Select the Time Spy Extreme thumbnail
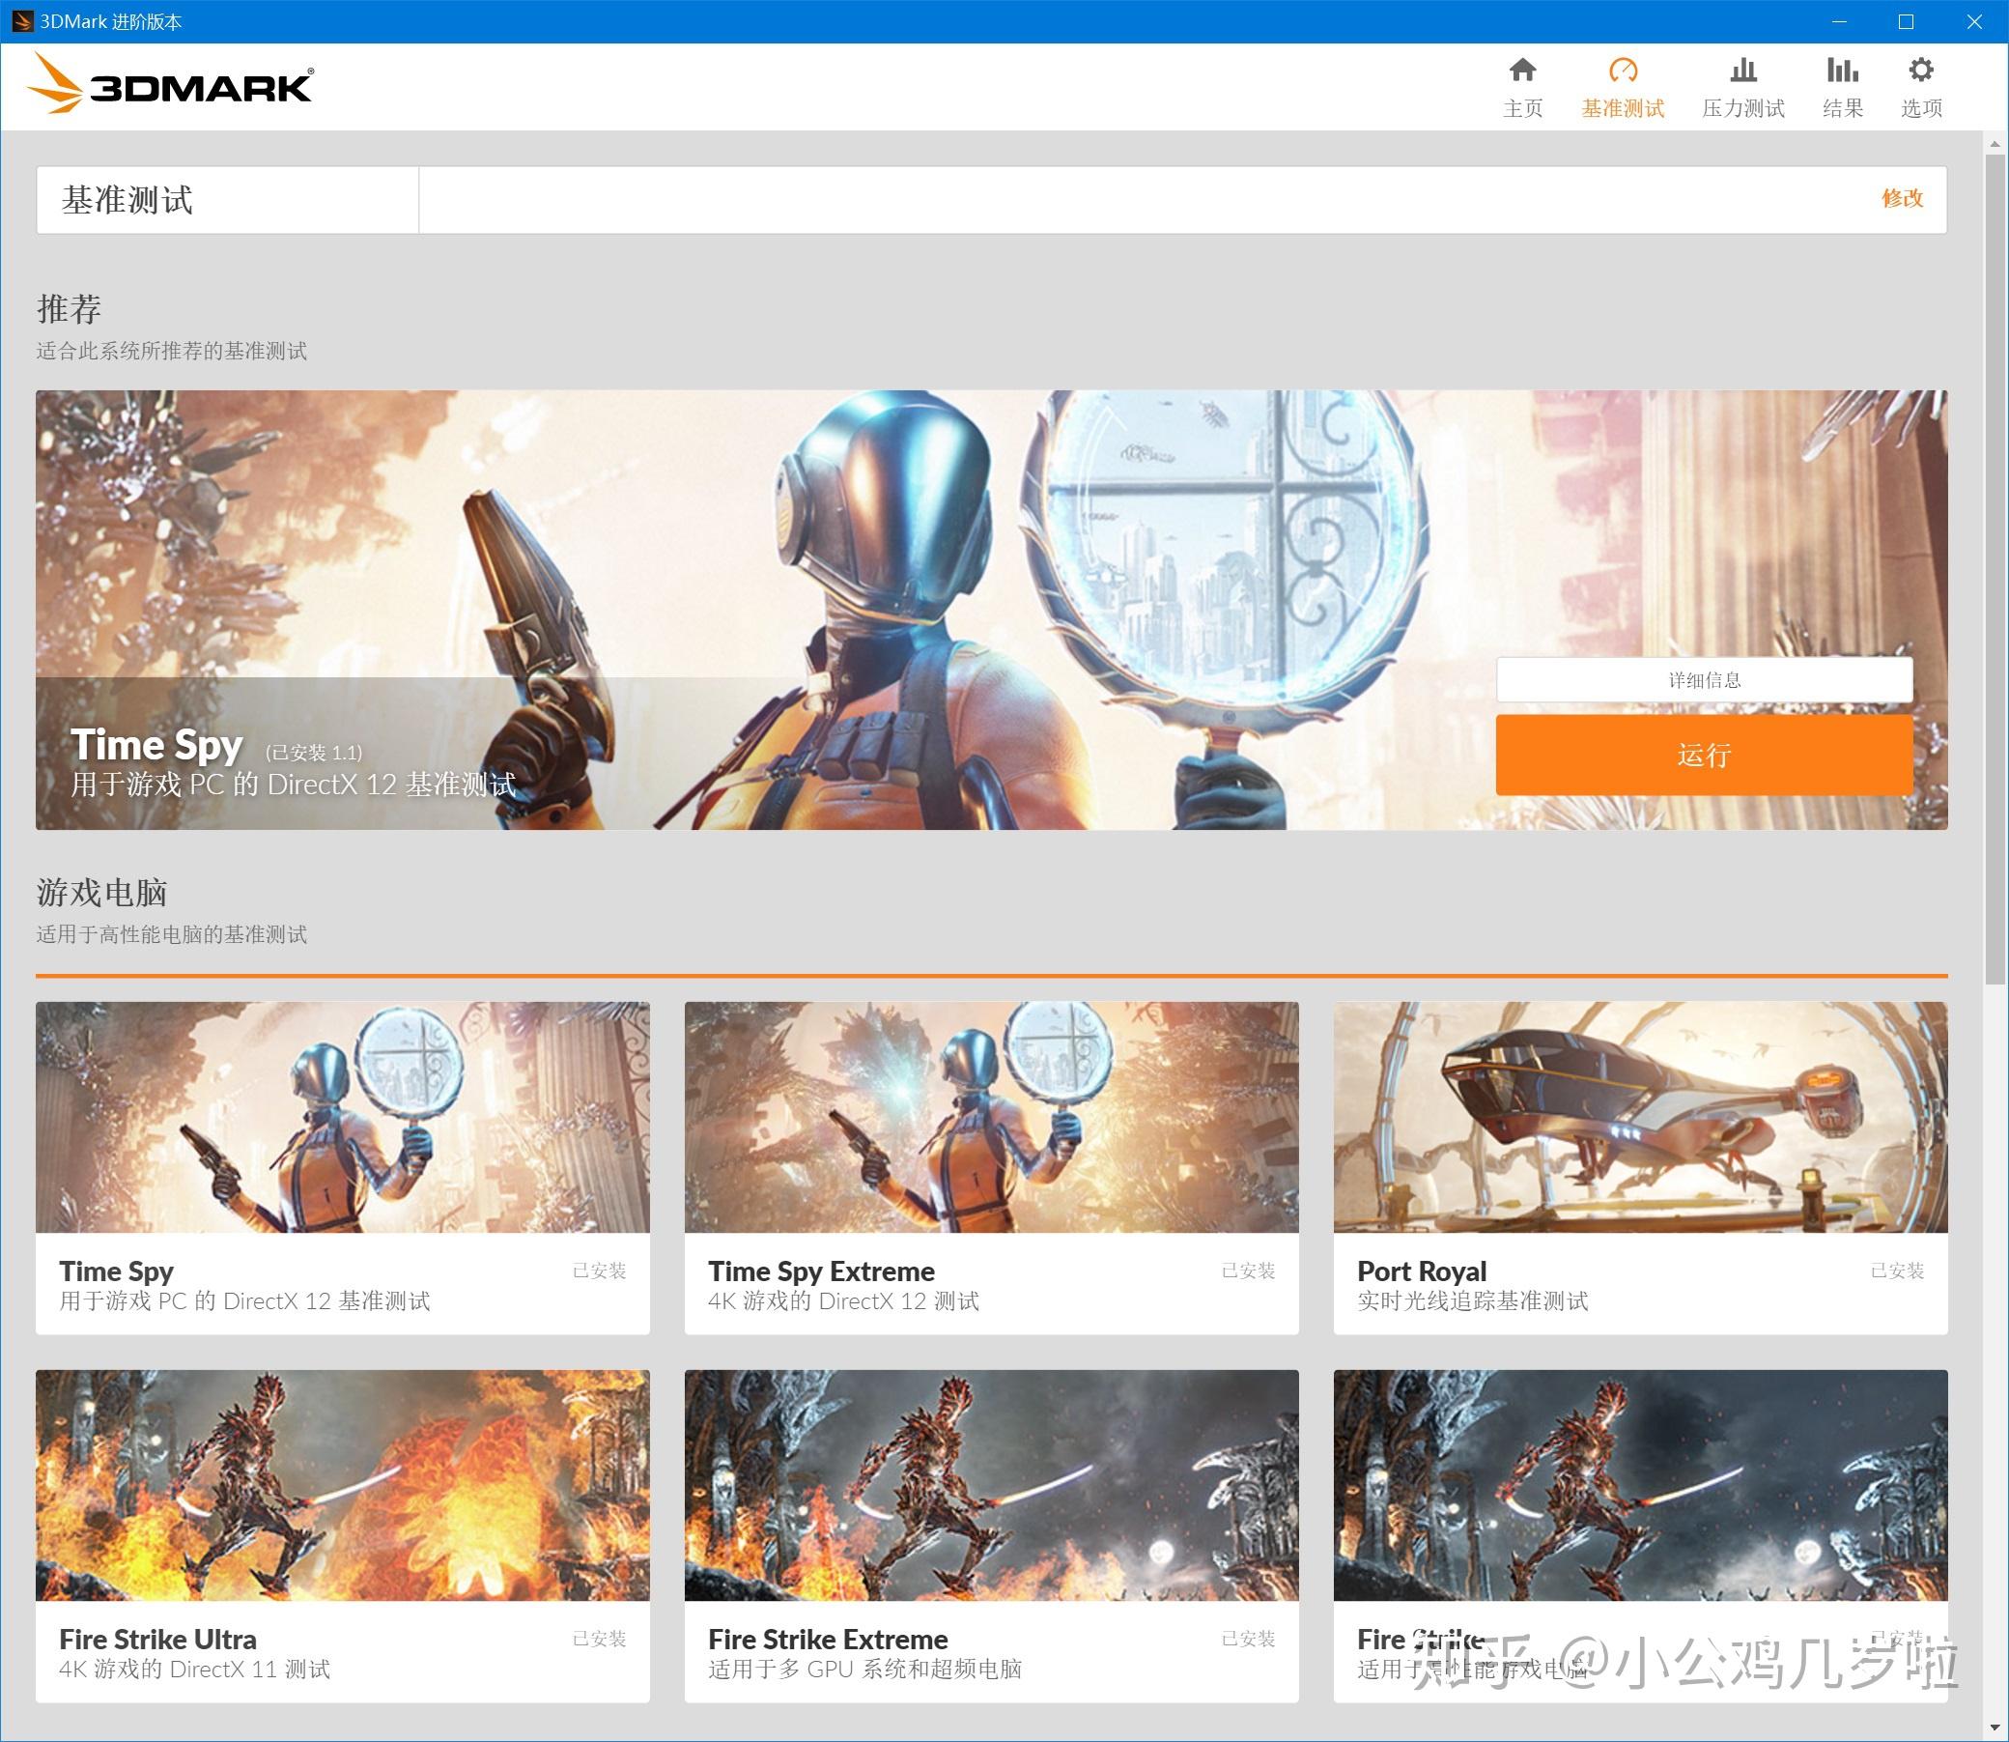This screenshot has width=2009, height=1742. click(x=990, y=1117)
